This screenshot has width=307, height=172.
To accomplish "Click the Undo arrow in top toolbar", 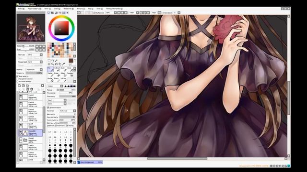I will tap(79, 13).
